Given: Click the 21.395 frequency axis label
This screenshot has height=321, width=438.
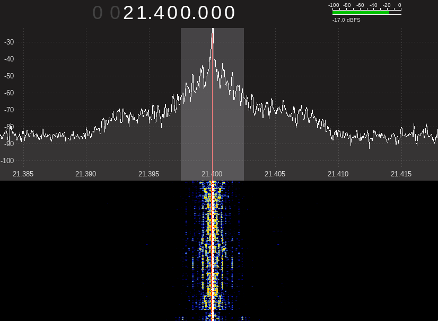Looking at the screenshot, I should coord(149,174).
